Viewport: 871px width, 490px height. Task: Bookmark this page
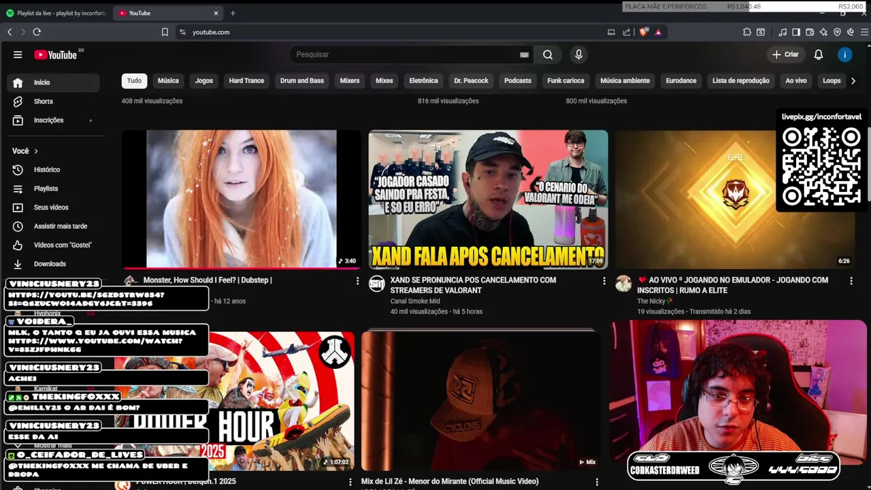(x=165, y=32)
